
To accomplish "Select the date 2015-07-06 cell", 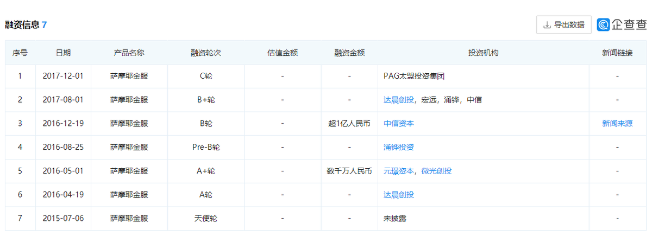I will click(63, 219).
